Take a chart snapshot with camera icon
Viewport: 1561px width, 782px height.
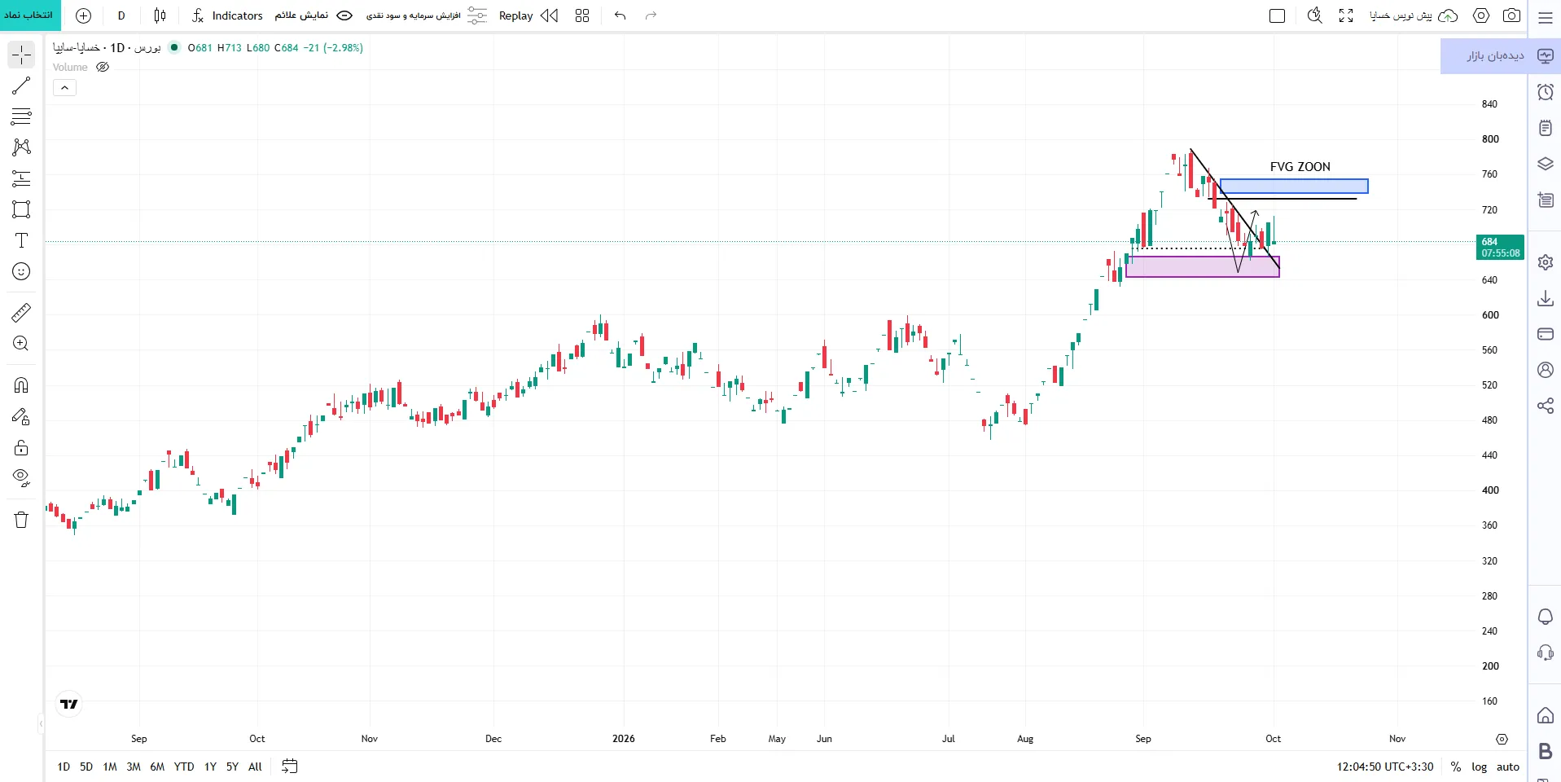pyautogui.click(x=1511, y=15)
